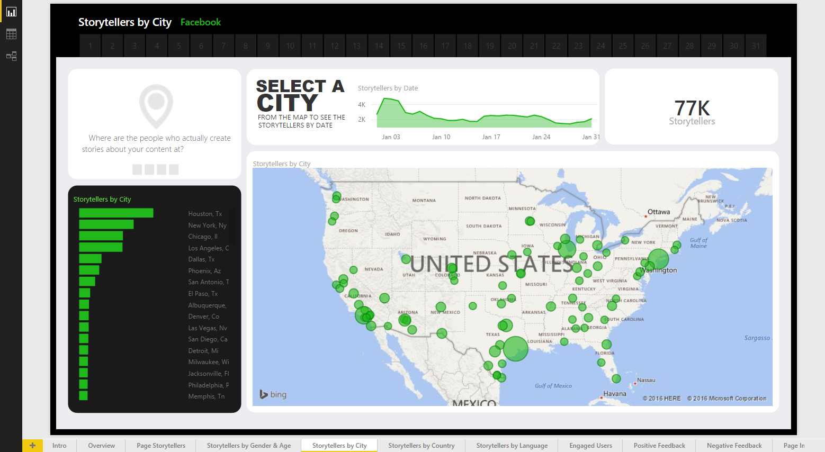Select the Houston, Tx bar
Screen dimensions: 825x452
(116, 213)
